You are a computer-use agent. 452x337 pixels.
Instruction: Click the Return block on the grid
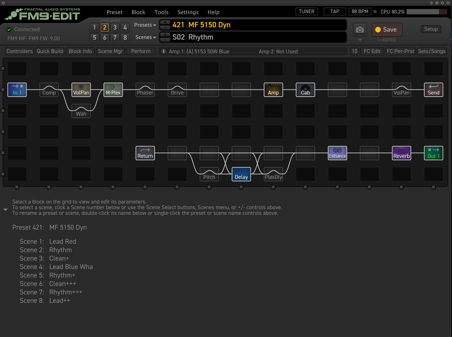point(145,153)
